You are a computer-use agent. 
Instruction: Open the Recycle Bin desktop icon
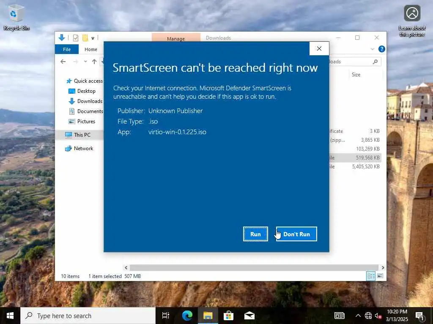pyautogui.click(x=16, y=17)
